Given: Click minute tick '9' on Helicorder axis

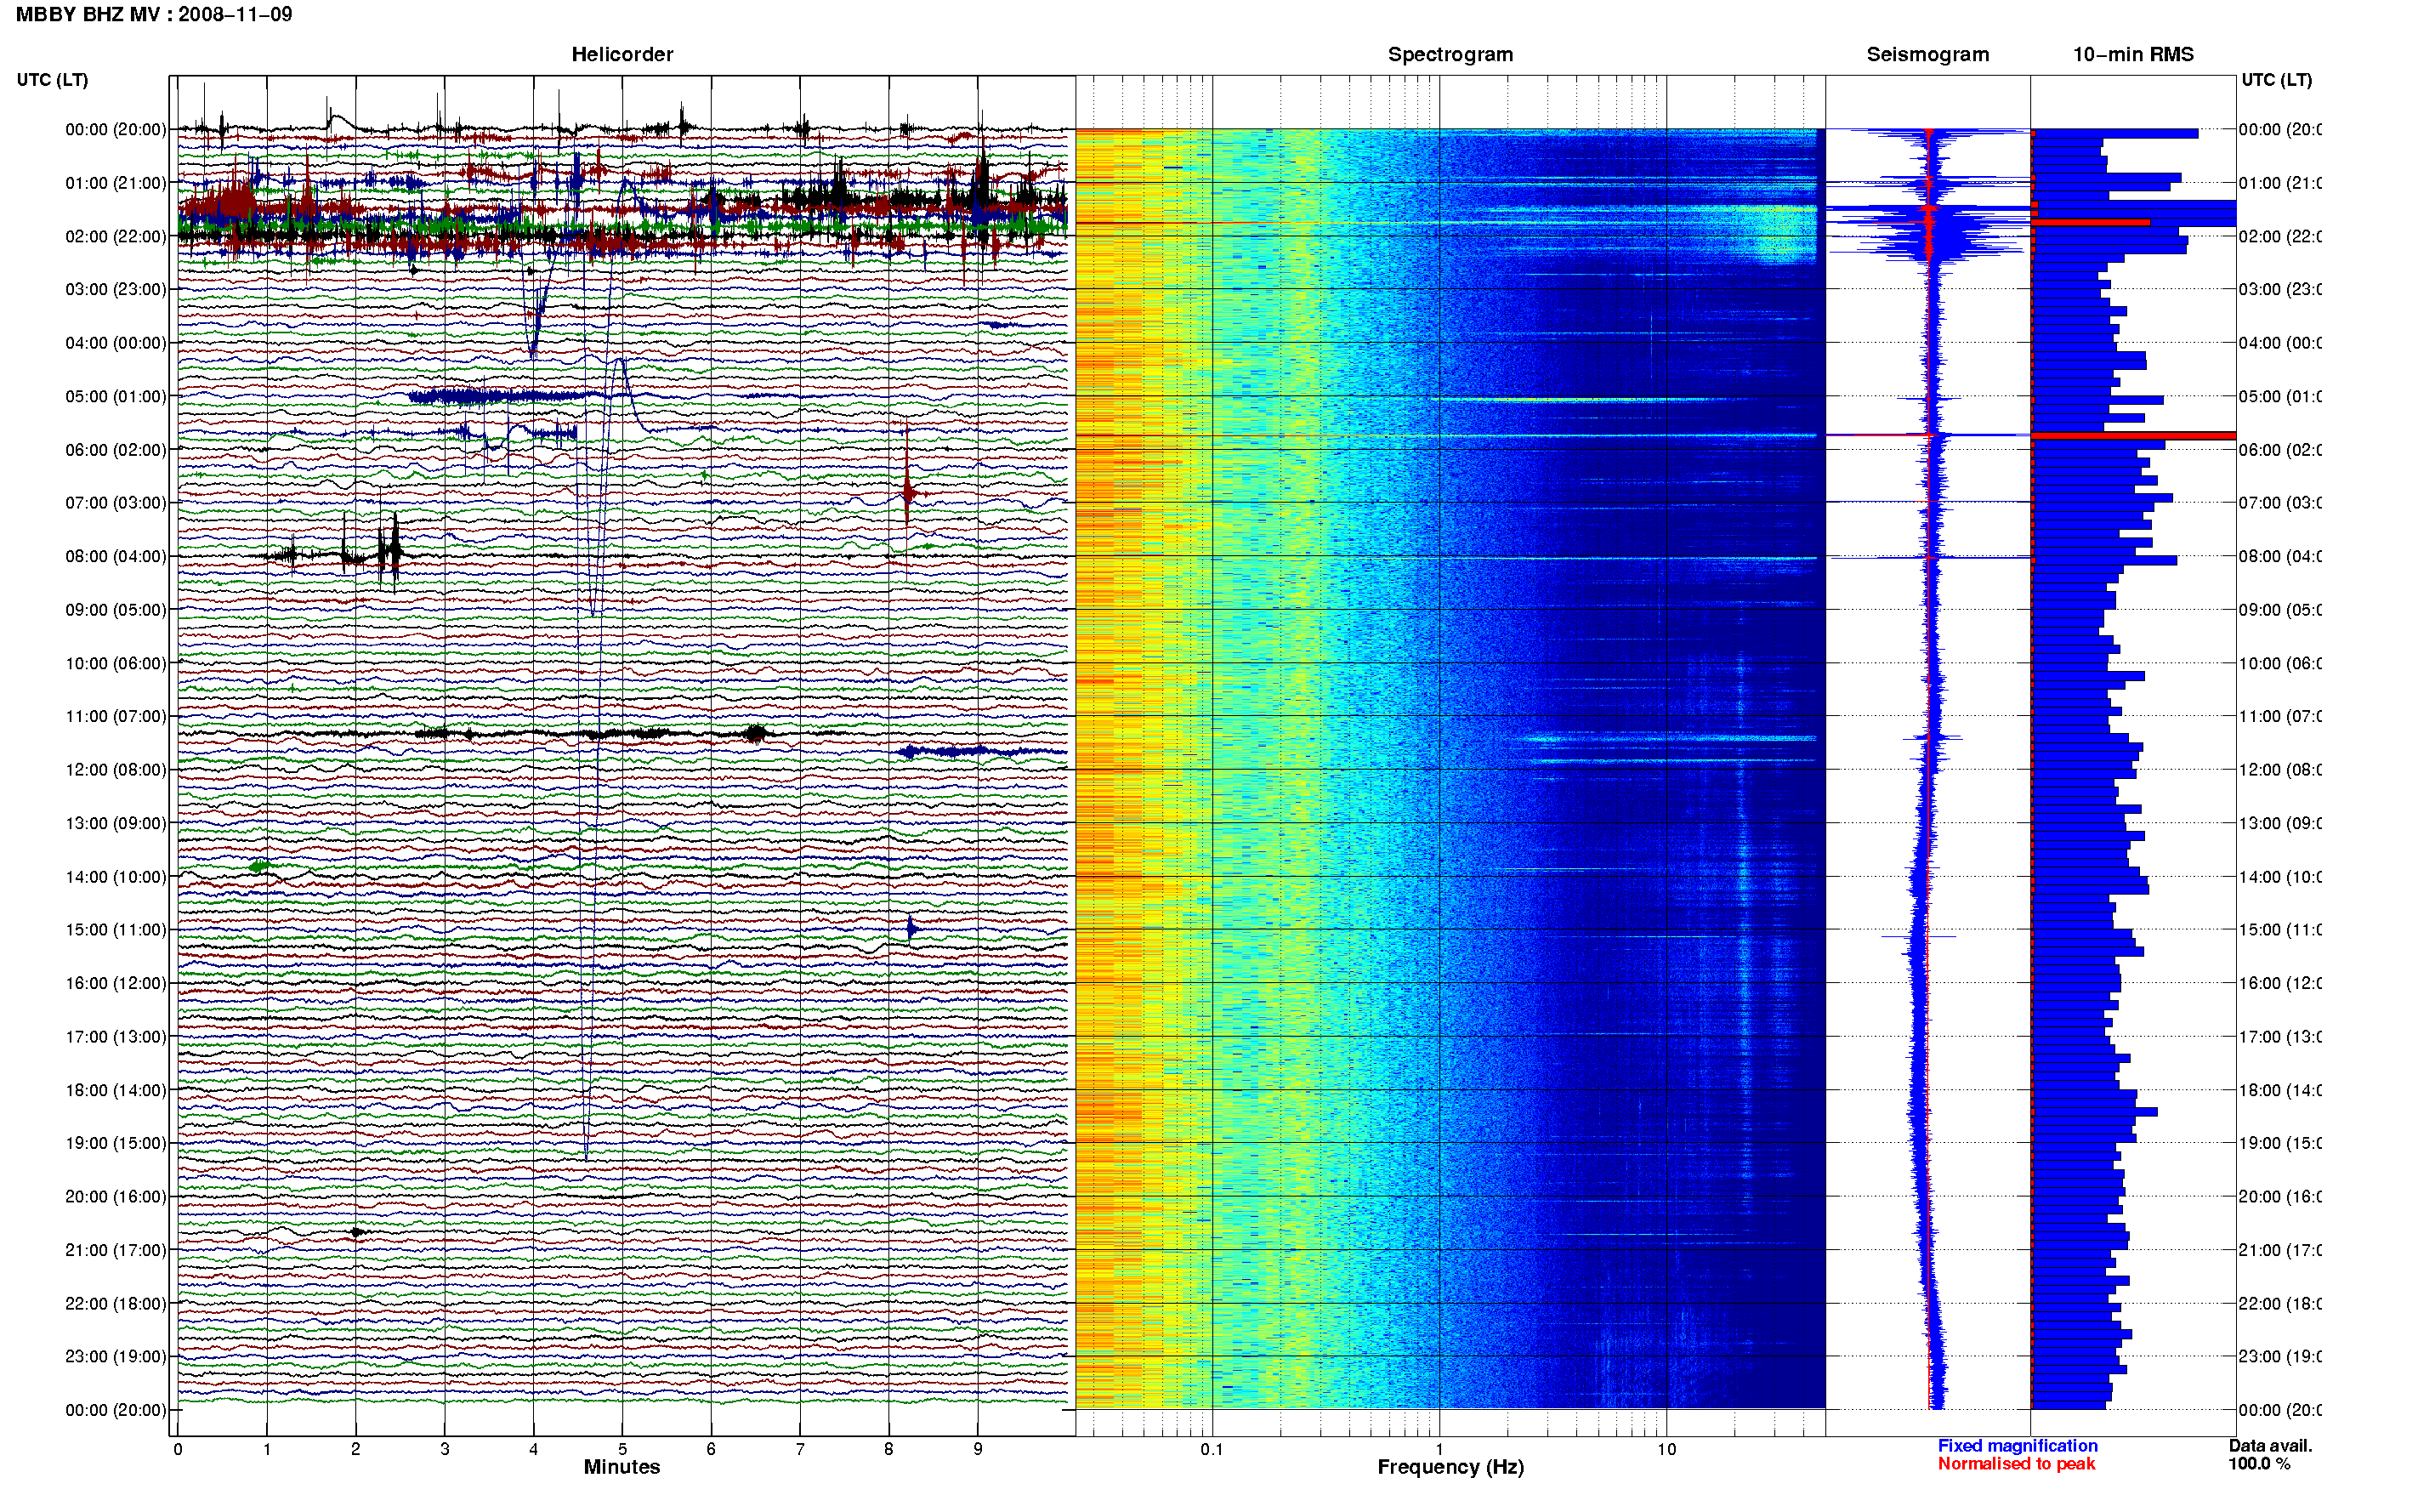Looking at the screenshot, I should pyautogui.click(x=978, y=1449).
